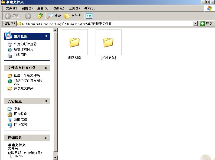Image resolution: width=215 pixels, height=160 pixels.
Task: Open the 搜索 (Search) toolbar button
Action: [54, 16]
